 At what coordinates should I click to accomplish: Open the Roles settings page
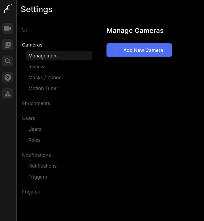(x=34, y=140)
